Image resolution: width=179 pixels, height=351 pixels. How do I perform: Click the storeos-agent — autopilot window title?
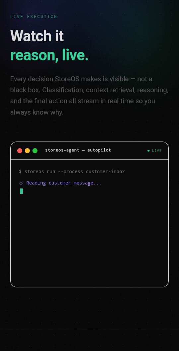[x=78, y=150]
